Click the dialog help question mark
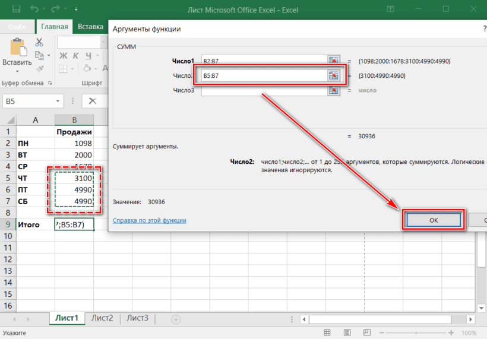This screenshot has height=339, width=487. (484, 29)
